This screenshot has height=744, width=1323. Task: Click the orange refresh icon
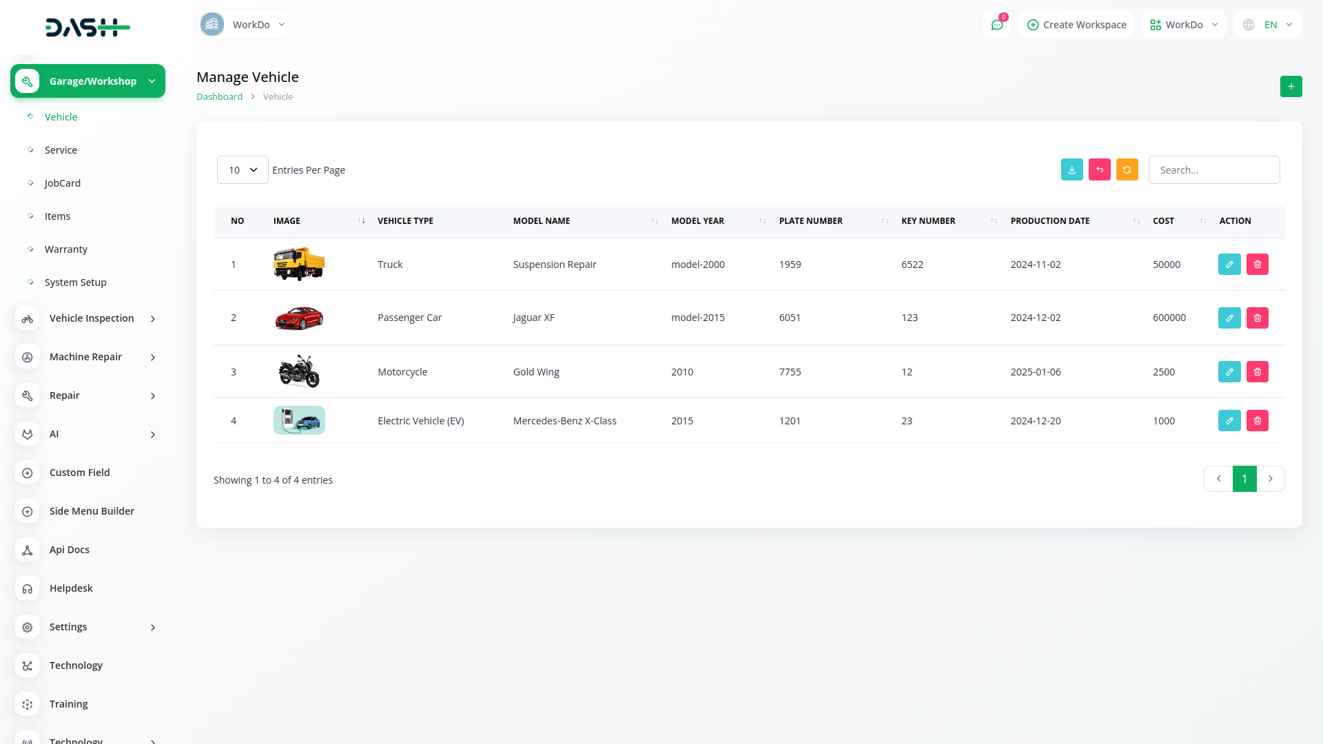(x=1127, y=169)
